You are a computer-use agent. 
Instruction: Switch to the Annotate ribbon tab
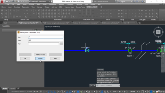pyautogui.click(x=17, y=7)
